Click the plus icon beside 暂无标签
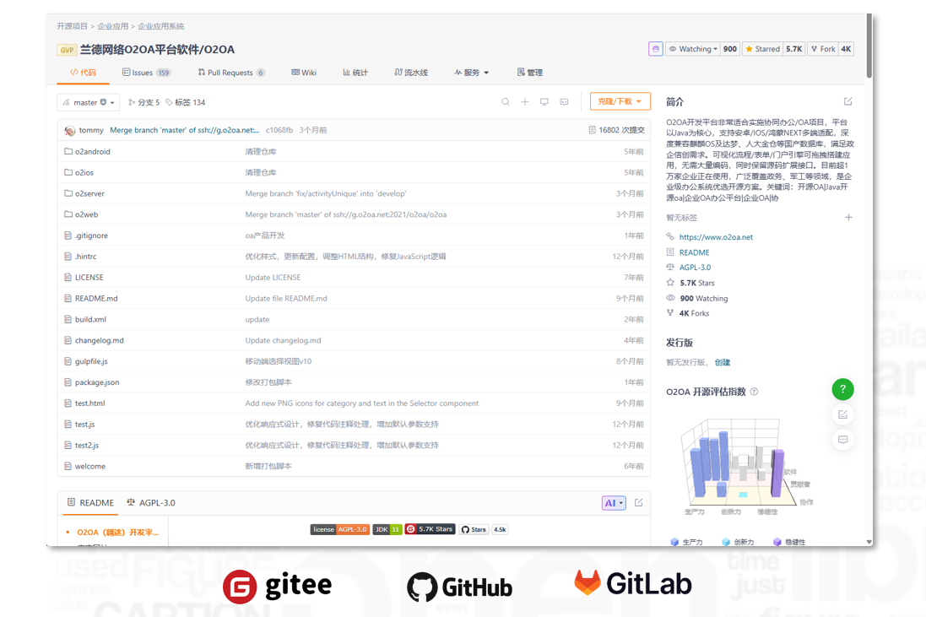Viewport: 926px width, 617px height. pyautogui.click(x=848, y=218)
